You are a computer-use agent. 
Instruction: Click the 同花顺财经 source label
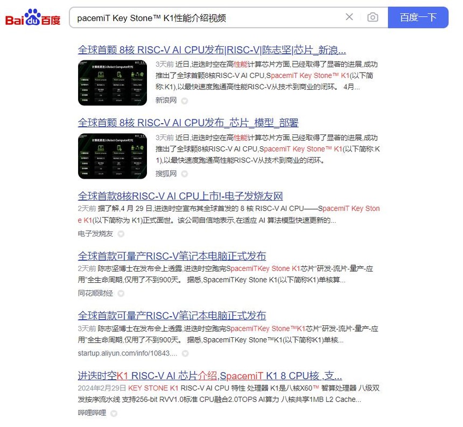coord(95,293)
